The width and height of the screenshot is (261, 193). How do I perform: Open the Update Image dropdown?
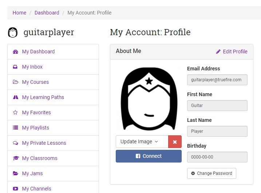tap(142, 142)
